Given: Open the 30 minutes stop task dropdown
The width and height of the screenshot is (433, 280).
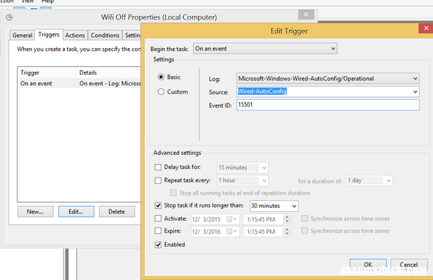Looking at the screenshot, I should pyautogui.click(x=274, y=206).
